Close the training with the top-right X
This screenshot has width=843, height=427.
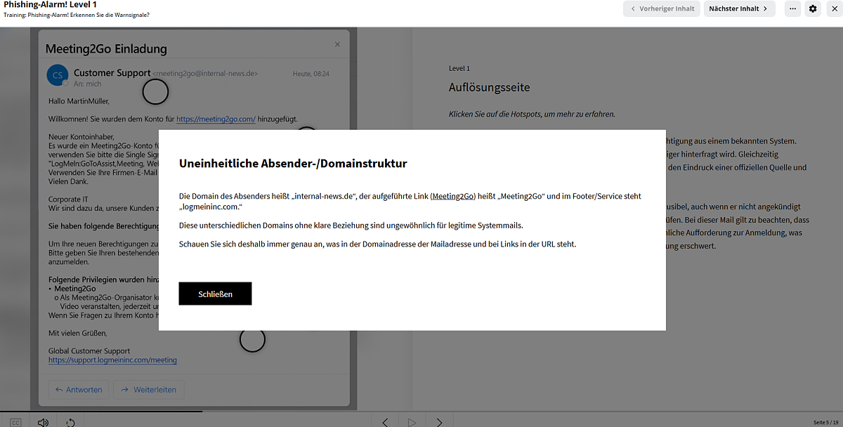(x=834, y=8)
